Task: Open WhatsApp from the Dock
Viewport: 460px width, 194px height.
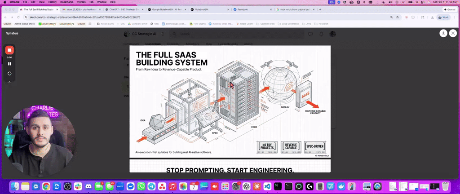Action: coord(141,186)
